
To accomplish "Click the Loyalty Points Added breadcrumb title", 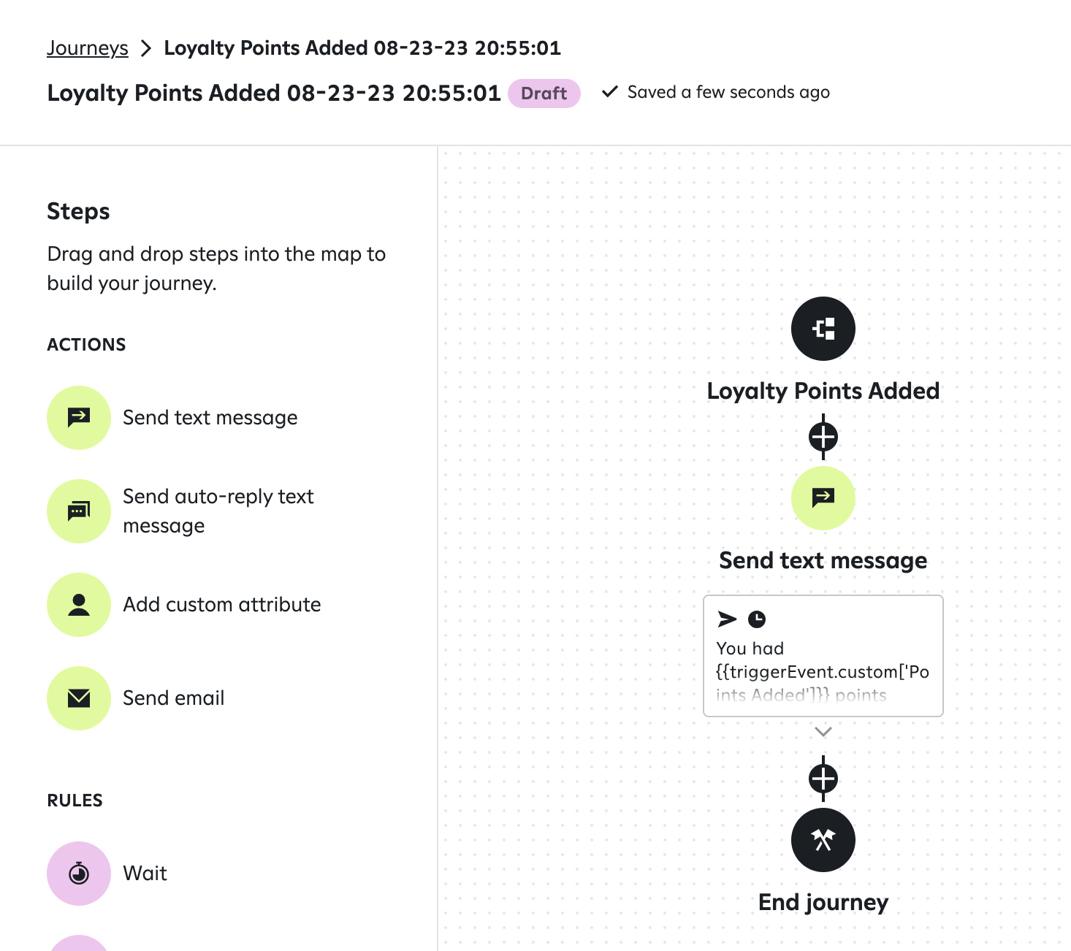I will (362, 48).
